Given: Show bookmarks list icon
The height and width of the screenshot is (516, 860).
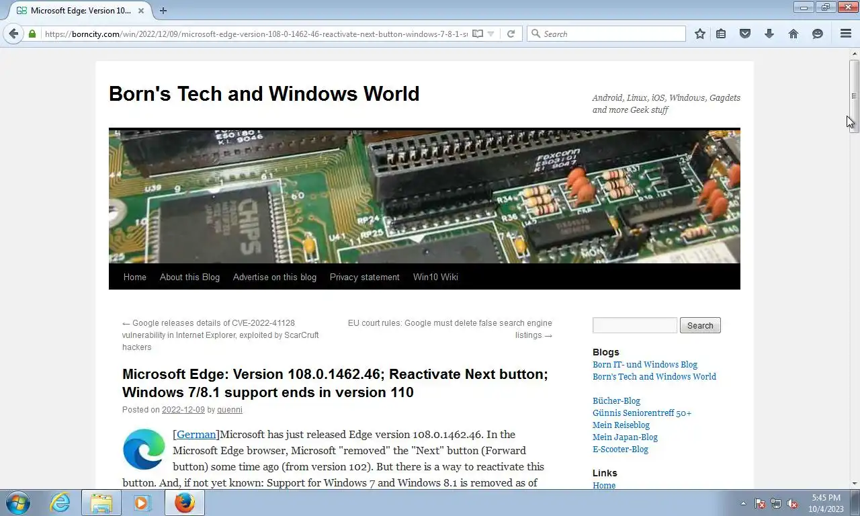Looking at the screenshot, I should click(721, 34).
